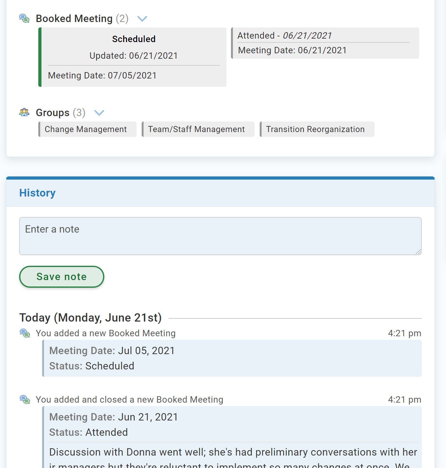The image size is (446, 468).
Task: Click the Groups section title
Action: tap(53, 113)
